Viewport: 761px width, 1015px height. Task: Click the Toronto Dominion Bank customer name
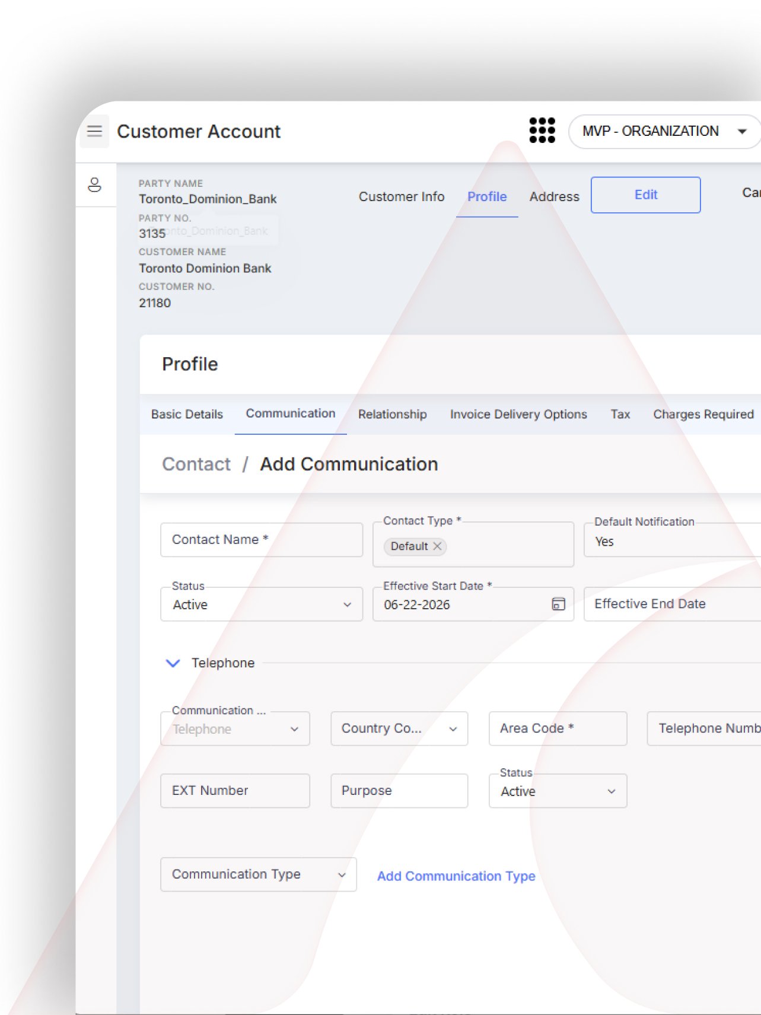pyautogui.click(x=205, y=268)
